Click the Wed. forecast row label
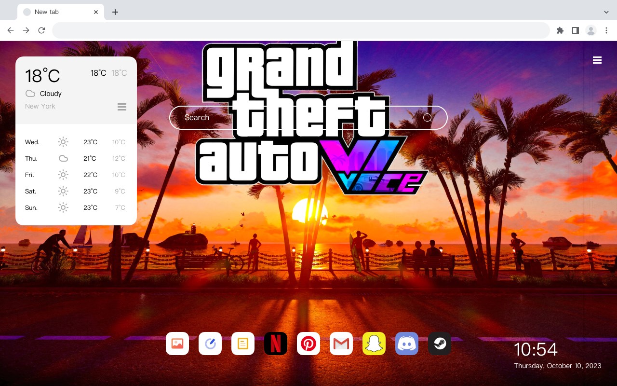 [32, 142]
